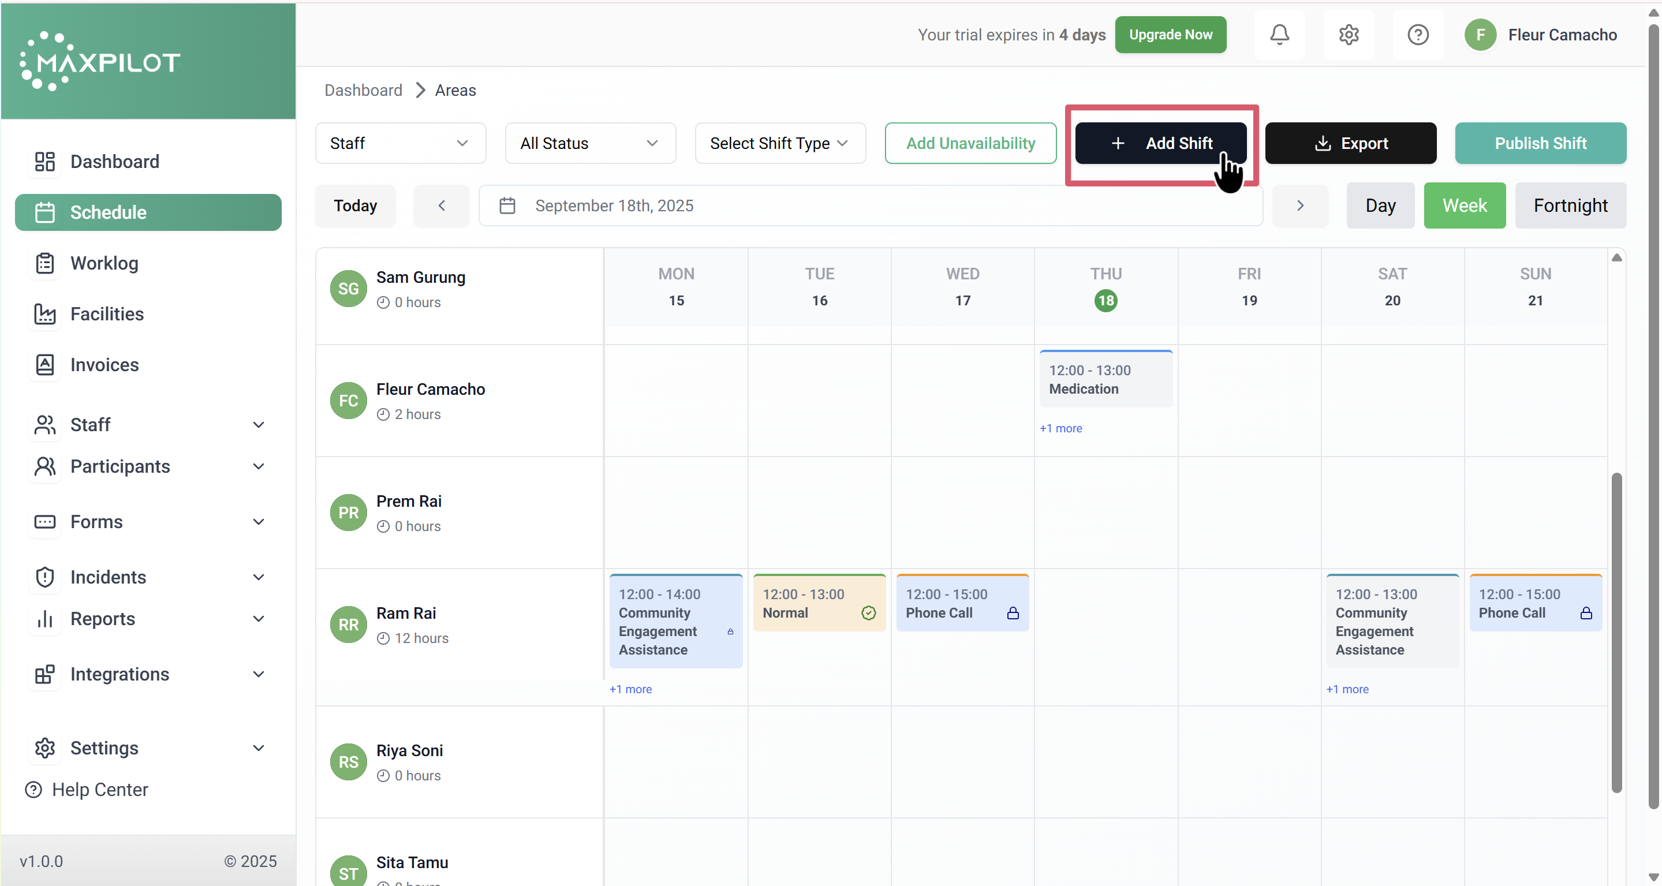Go to previous week arrow
This screenshot has height=886, width=1662.
tap(441, 205)
